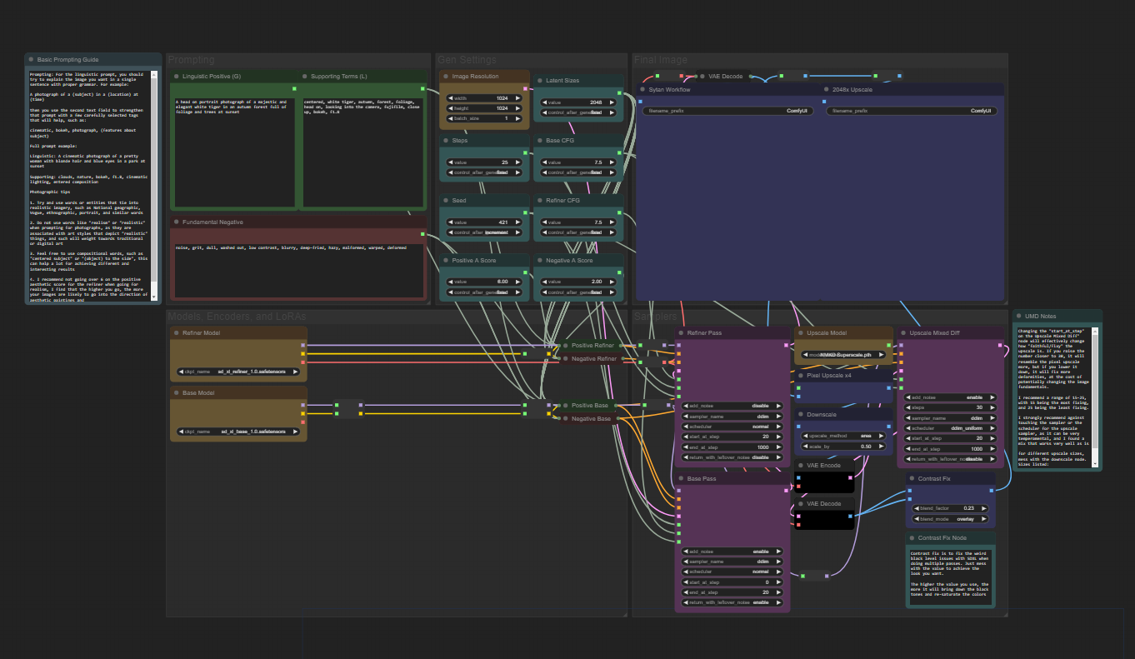Screen dimensions: 1135x659
Task: Click the Image Resolution node's collapse dot
Action: [x=446, y=77]
